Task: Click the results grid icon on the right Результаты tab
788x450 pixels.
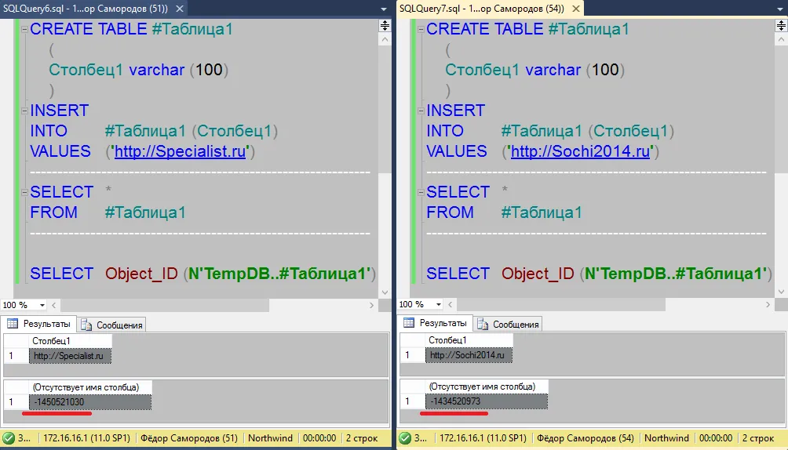Action: [409, 323]
